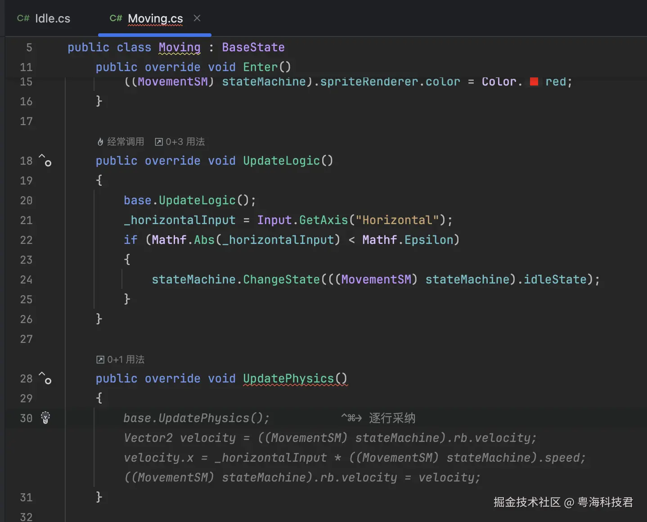Viewport: 647px width, 522px height.
Task: Click base.UpdateLogic() call on line 20
Action: [x=189, y=200]
